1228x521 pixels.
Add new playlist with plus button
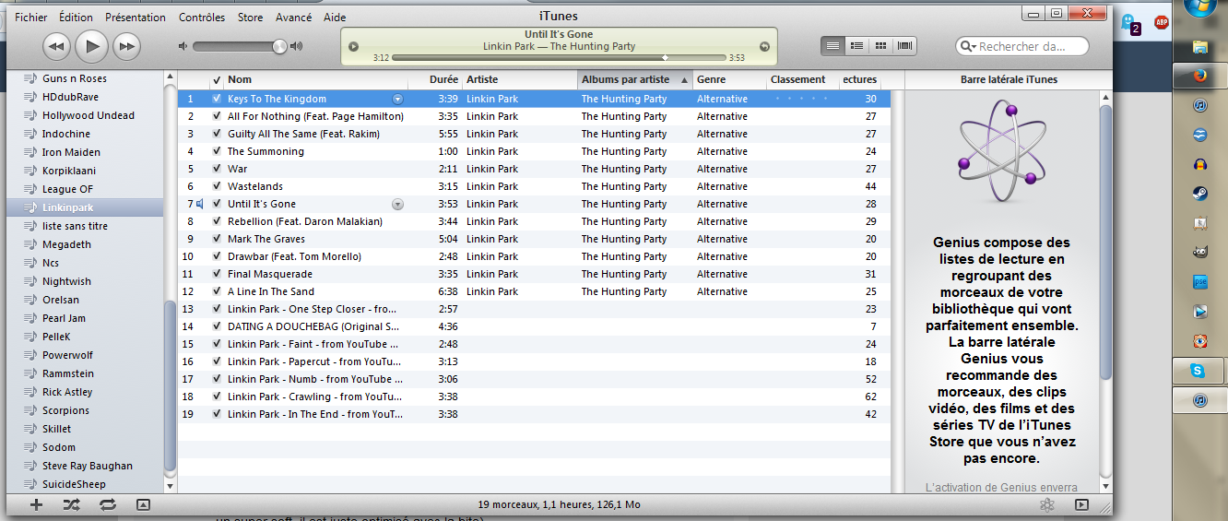(x=37, y=504)
